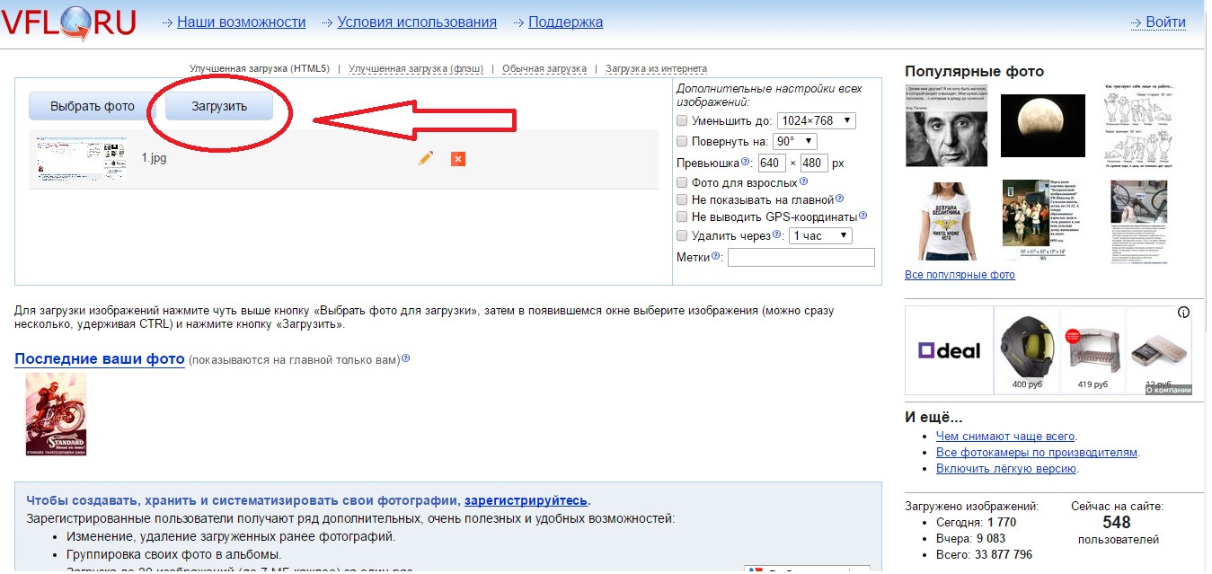Check Фото для взрослых option
This screenshot has width=1212, height=574.
[x=682, y=182]
